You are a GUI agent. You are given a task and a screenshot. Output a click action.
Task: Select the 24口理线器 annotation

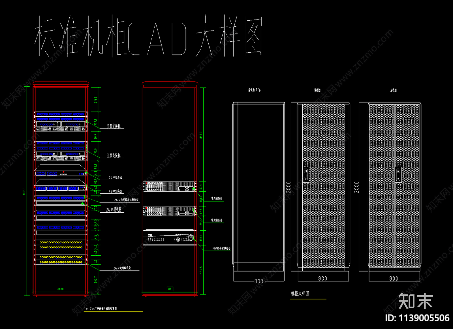click(114, 210)
